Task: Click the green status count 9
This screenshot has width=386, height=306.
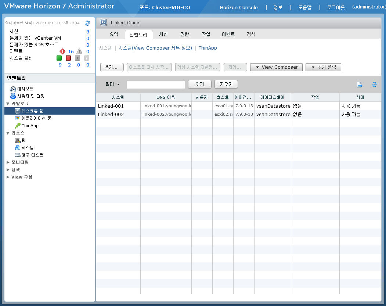Action: (x=60, y=65)
